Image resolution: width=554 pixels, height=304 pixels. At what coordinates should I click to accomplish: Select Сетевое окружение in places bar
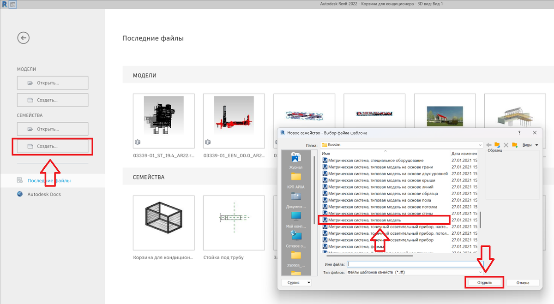(x=295, y=240)
